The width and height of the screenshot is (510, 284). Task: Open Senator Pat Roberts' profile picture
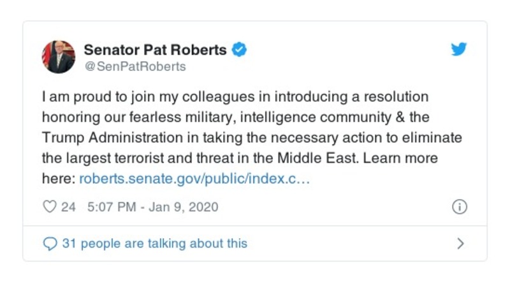(59, 56)
